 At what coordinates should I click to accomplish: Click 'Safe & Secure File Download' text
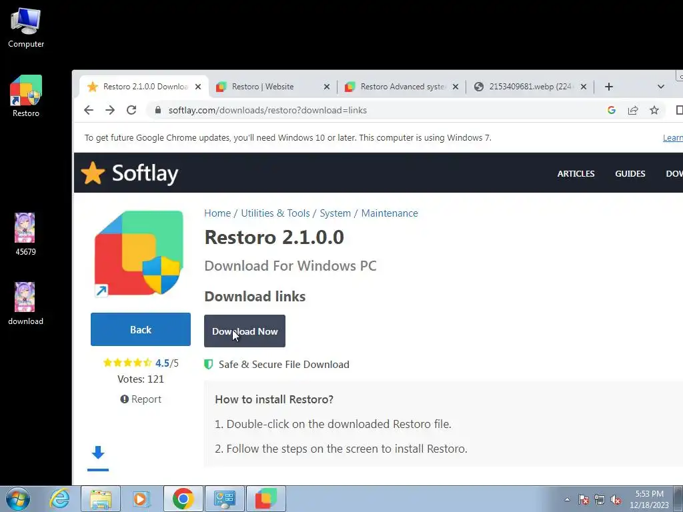284,364
